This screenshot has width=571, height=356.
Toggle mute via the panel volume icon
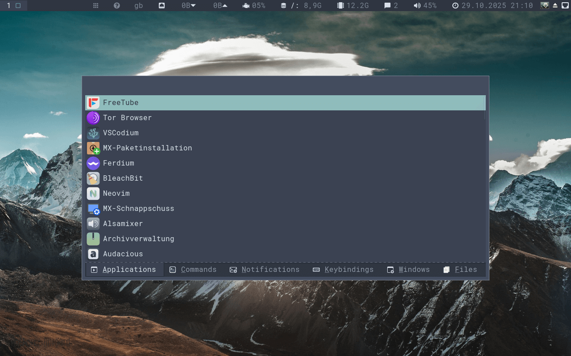pyautogui.click(x=418, y=6)
